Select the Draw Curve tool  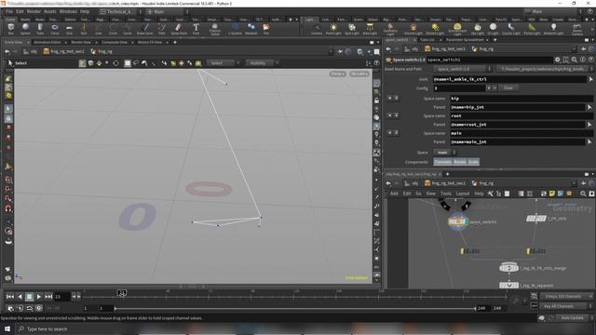click(x=145, y=29)
